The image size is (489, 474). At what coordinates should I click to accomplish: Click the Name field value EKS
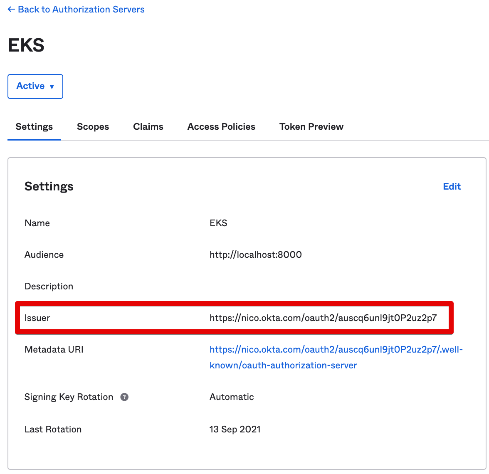click(x=218, y=223)
